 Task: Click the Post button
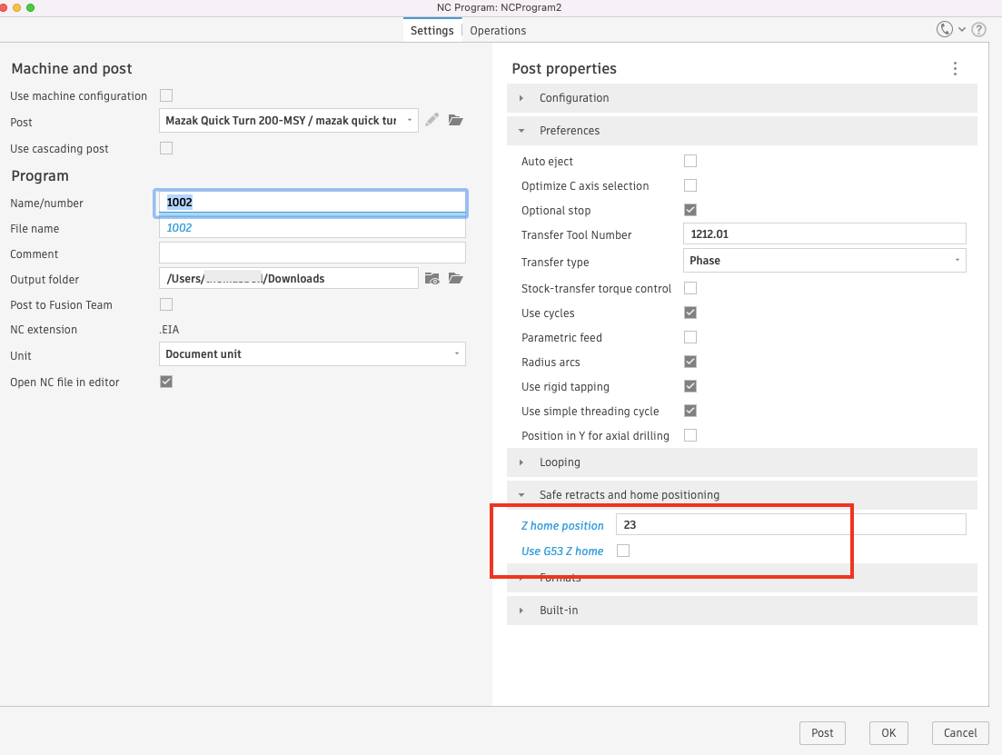[821, 732]
